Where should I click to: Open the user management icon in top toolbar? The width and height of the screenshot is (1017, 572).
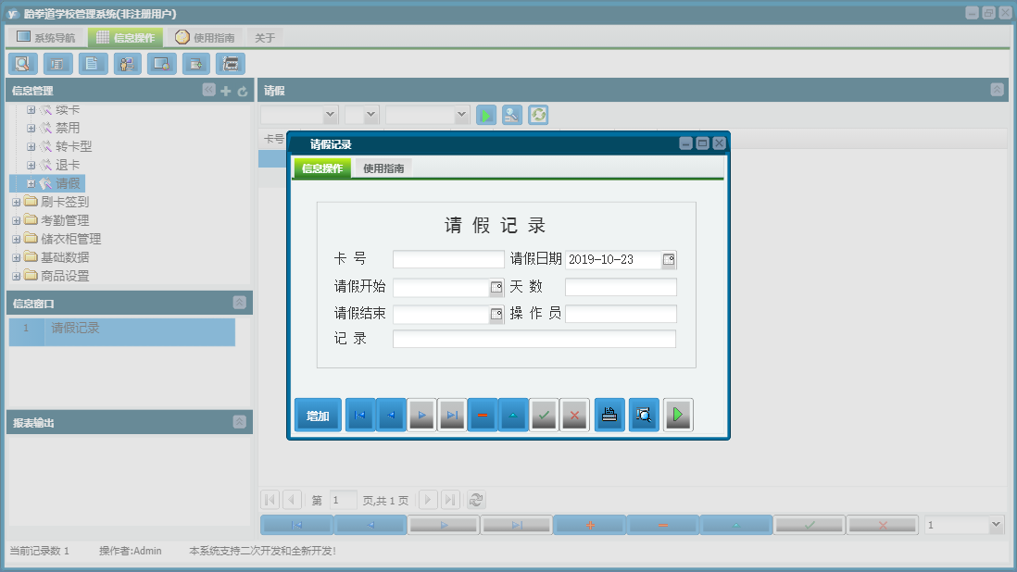click(127, 63)
